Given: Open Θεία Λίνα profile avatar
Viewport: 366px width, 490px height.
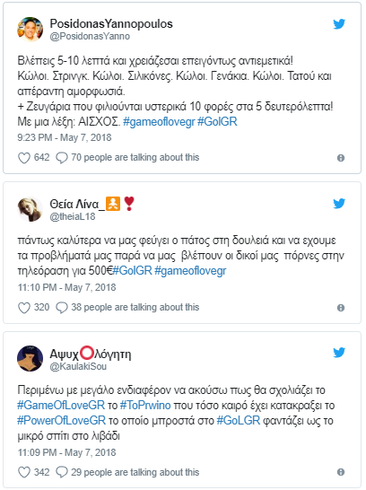Looking at the screenshot, I should 30,209.
